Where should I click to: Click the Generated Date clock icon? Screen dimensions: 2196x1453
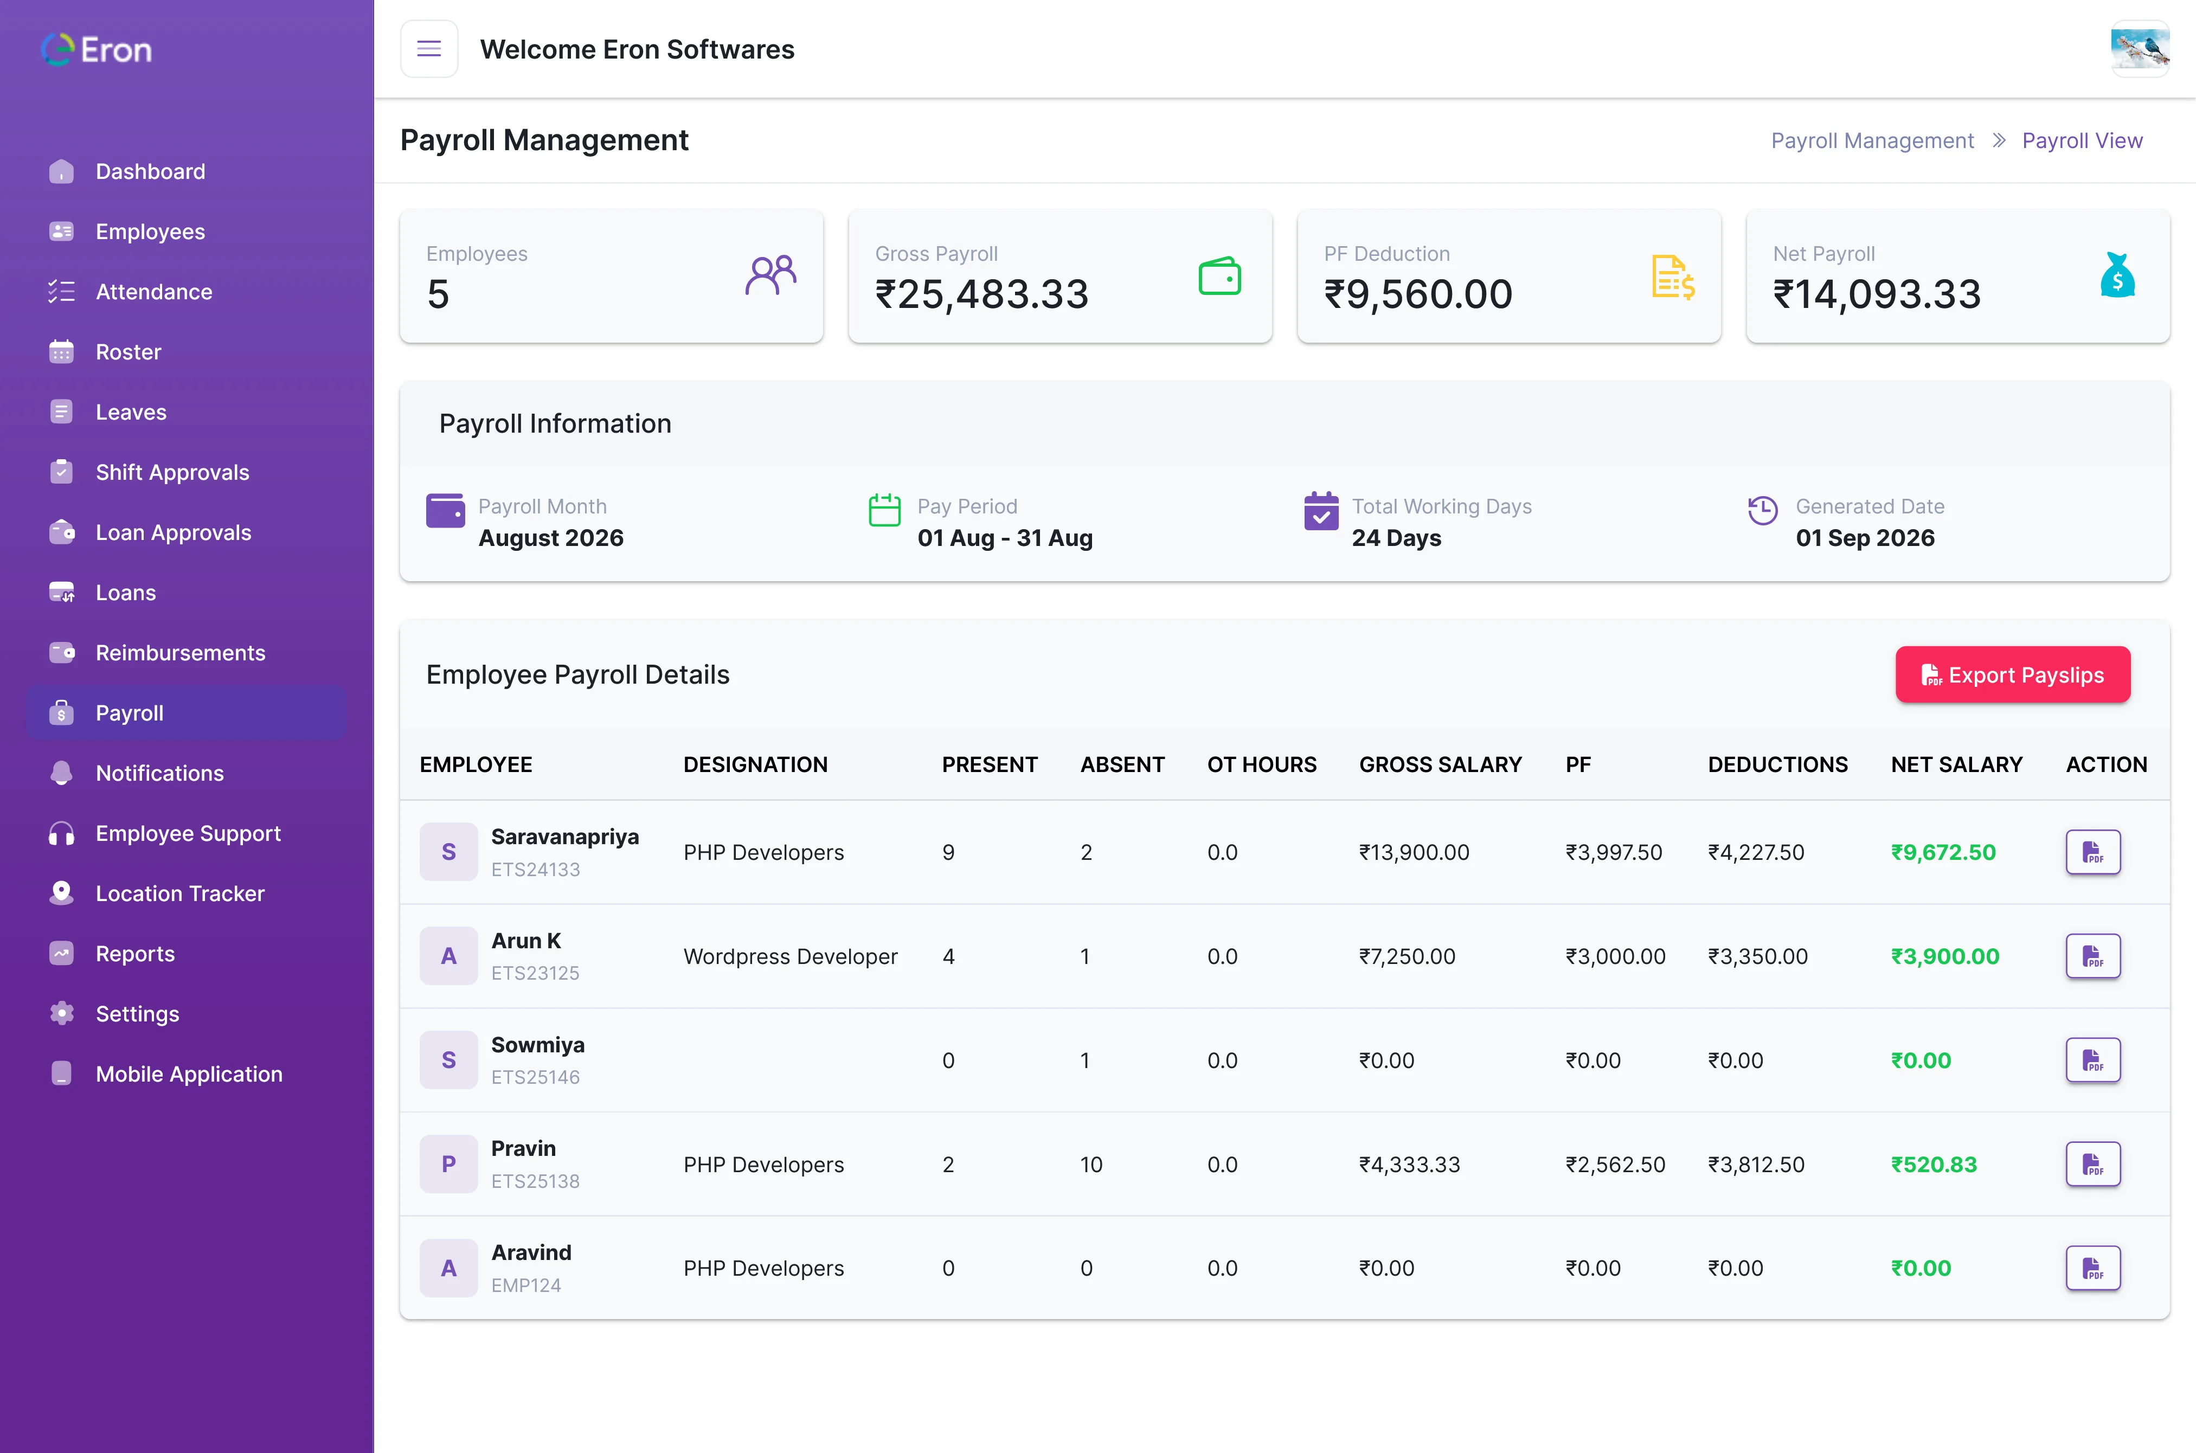1762,511
